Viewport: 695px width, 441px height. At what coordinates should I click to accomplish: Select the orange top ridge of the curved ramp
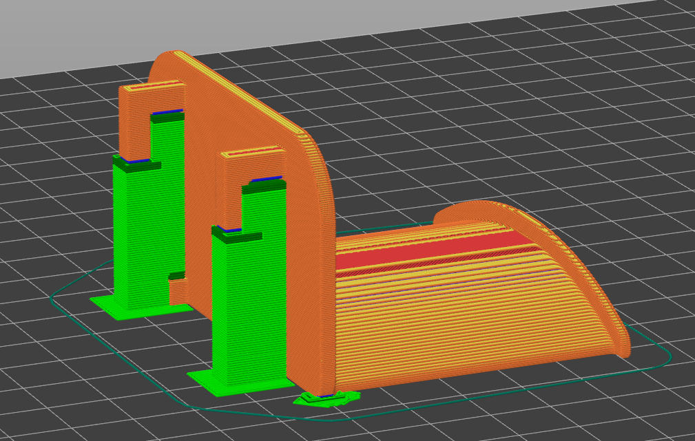click(482, 210)
